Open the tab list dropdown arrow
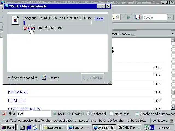This screenshot has width=175, height=131. pos(173,34)
